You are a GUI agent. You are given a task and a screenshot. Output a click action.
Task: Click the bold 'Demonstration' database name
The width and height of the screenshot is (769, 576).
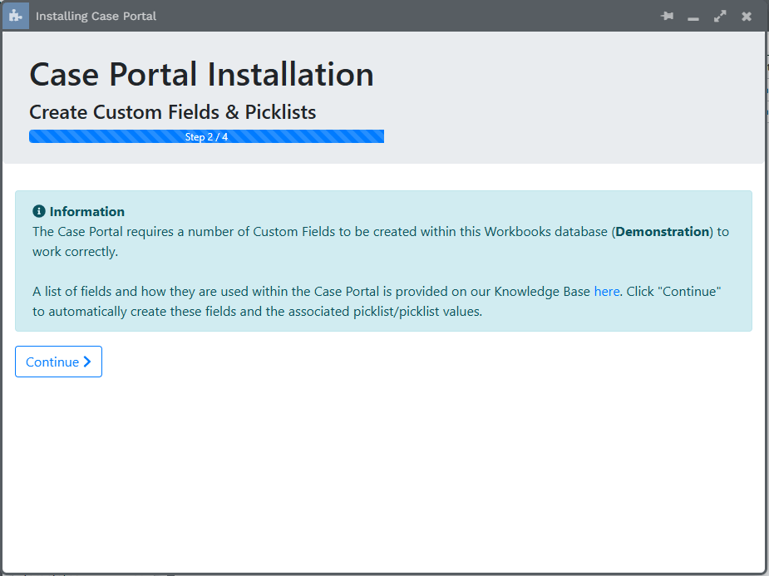click(663, 232)
